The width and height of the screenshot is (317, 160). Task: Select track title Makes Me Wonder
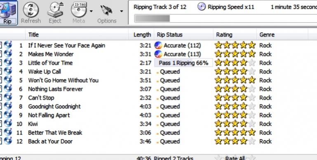pos(51,54)
